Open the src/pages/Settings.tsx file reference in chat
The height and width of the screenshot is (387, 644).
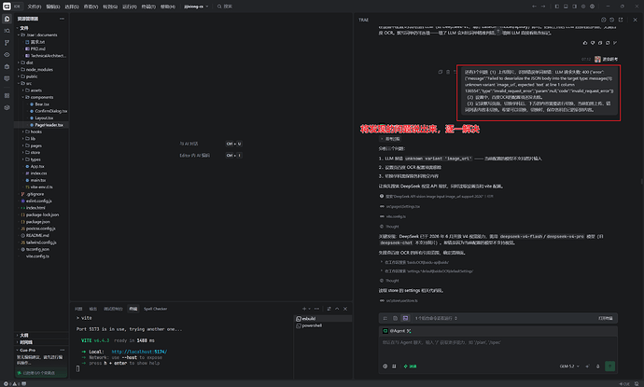(x=402, y=206)
